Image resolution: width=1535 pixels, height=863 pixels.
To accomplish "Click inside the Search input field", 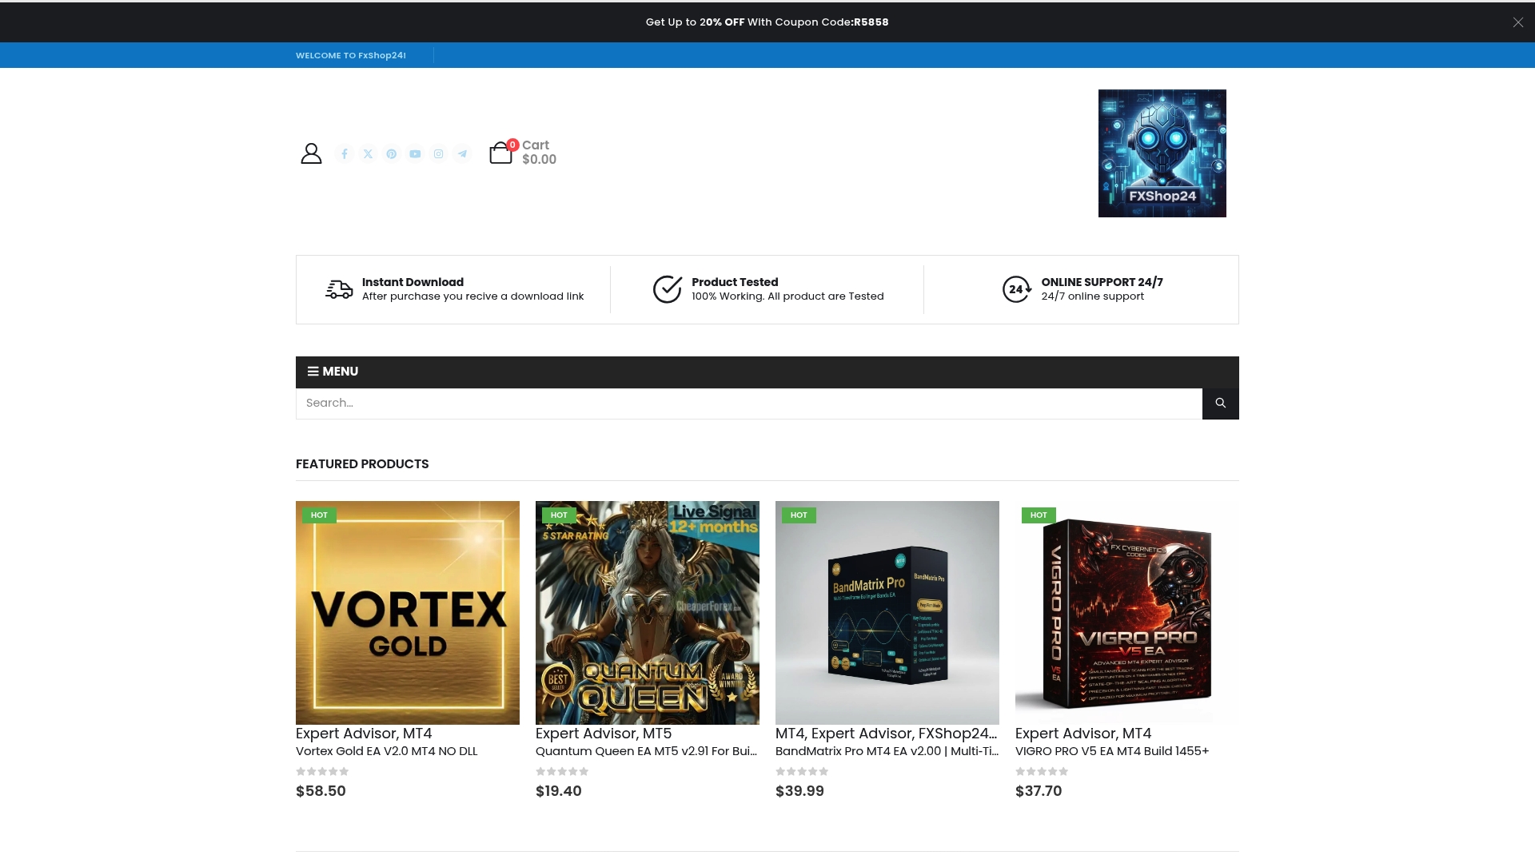I will point(720,403).
